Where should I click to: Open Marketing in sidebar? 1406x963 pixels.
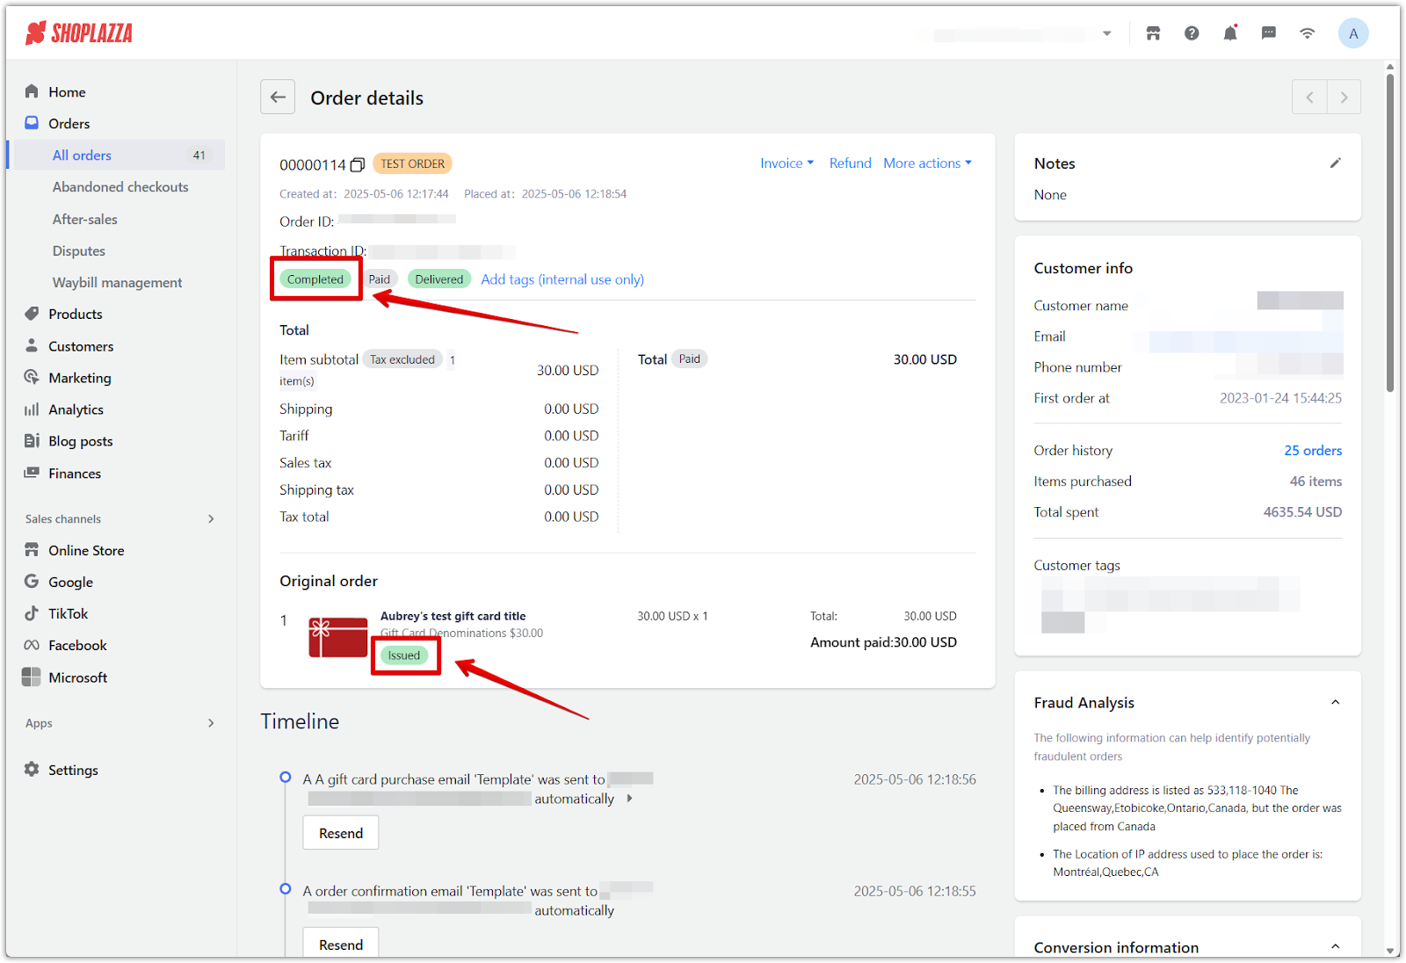pos(79,378)
